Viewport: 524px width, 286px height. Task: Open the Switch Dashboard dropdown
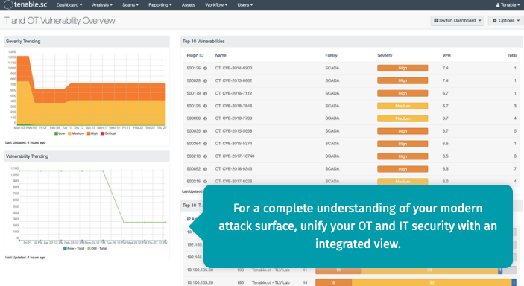[457, 20]
